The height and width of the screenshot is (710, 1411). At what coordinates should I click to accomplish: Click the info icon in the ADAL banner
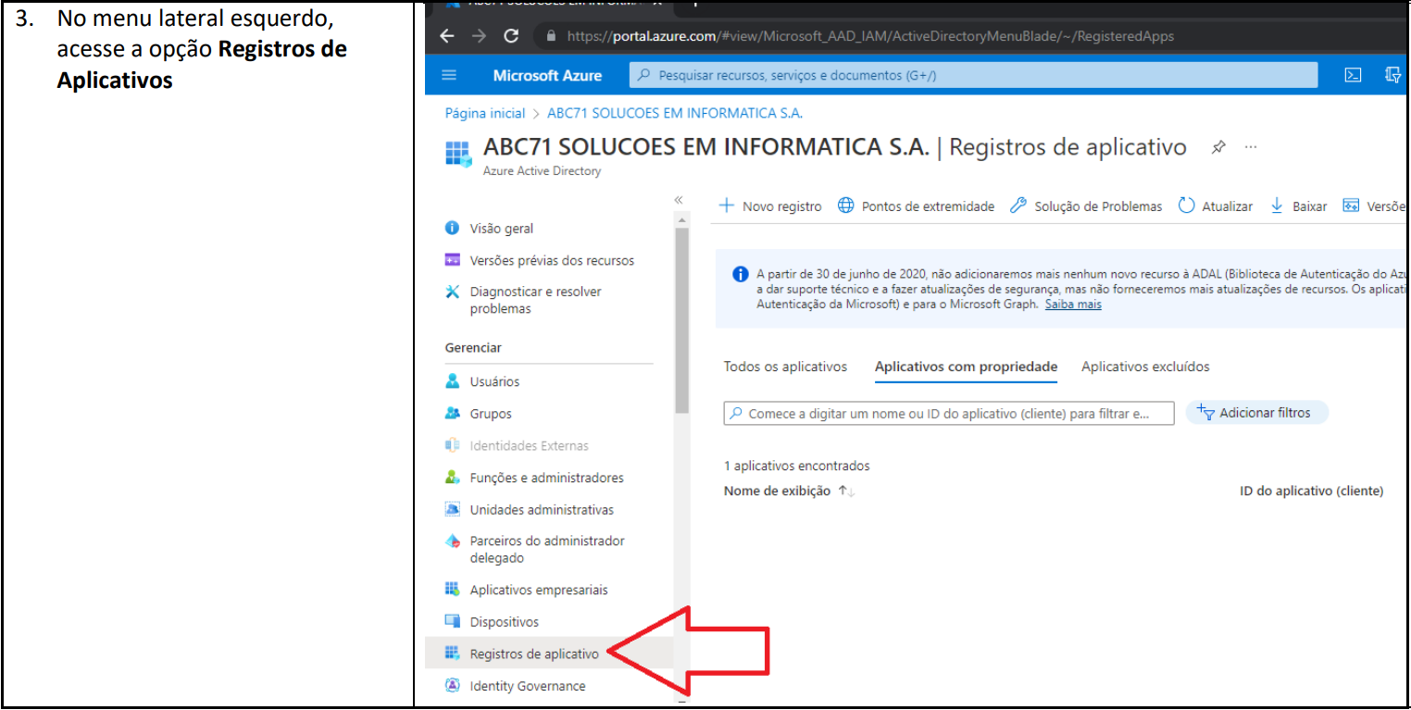(x=740, y=274)
